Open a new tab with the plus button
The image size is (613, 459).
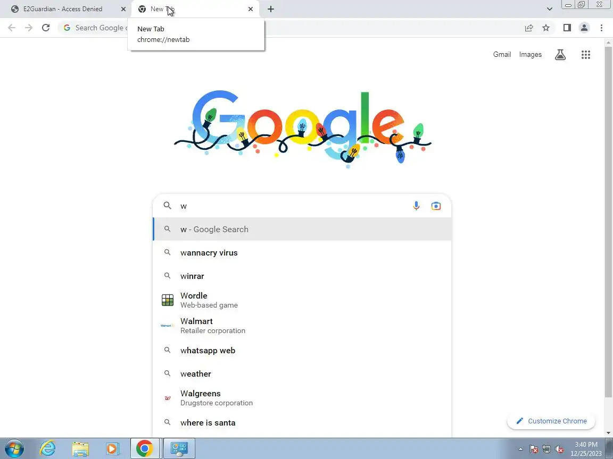(270, 9)
